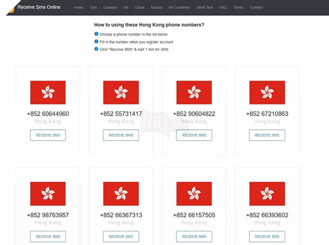
Task: Open the Home menu item
Action: click(78, 8)
